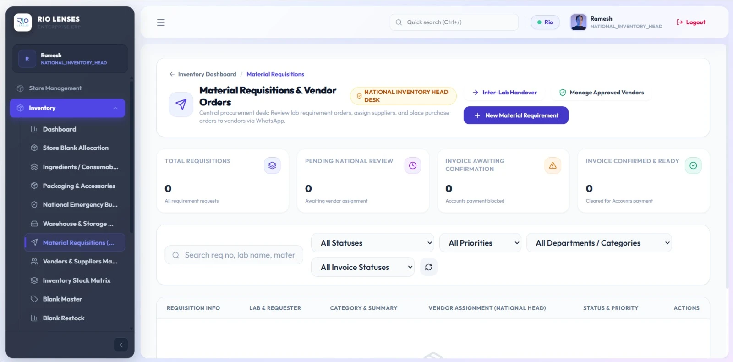Click the Lab & Requester column header
Viewport: 733px width, 362px height.
275,308
